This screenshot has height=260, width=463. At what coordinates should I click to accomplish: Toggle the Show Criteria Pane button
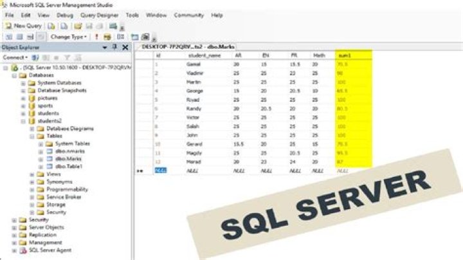pyautogui.click(x=20, y=37)
